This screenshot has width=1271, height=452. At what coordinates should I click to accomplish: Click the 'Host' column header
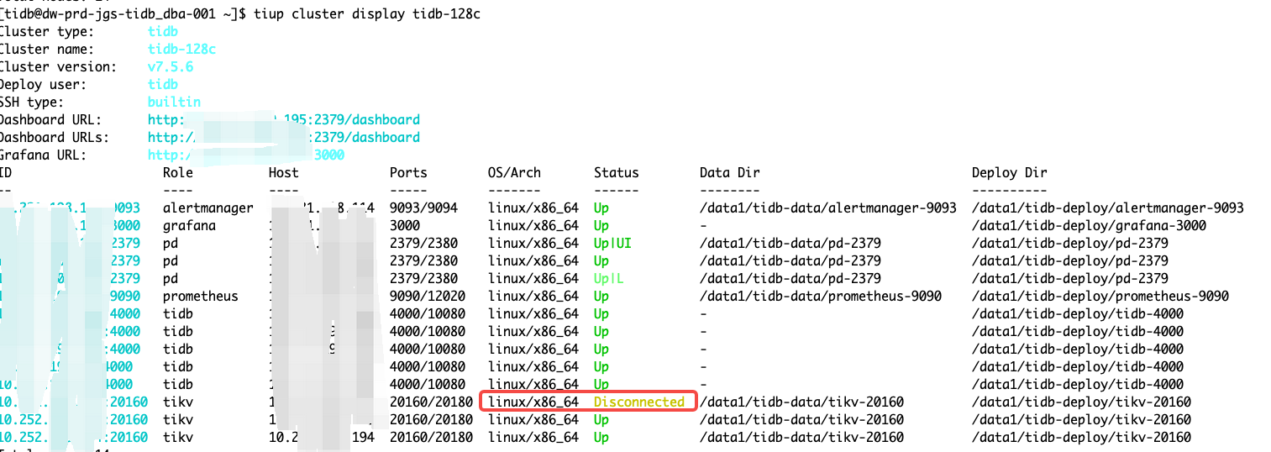(x=284, y=172)
